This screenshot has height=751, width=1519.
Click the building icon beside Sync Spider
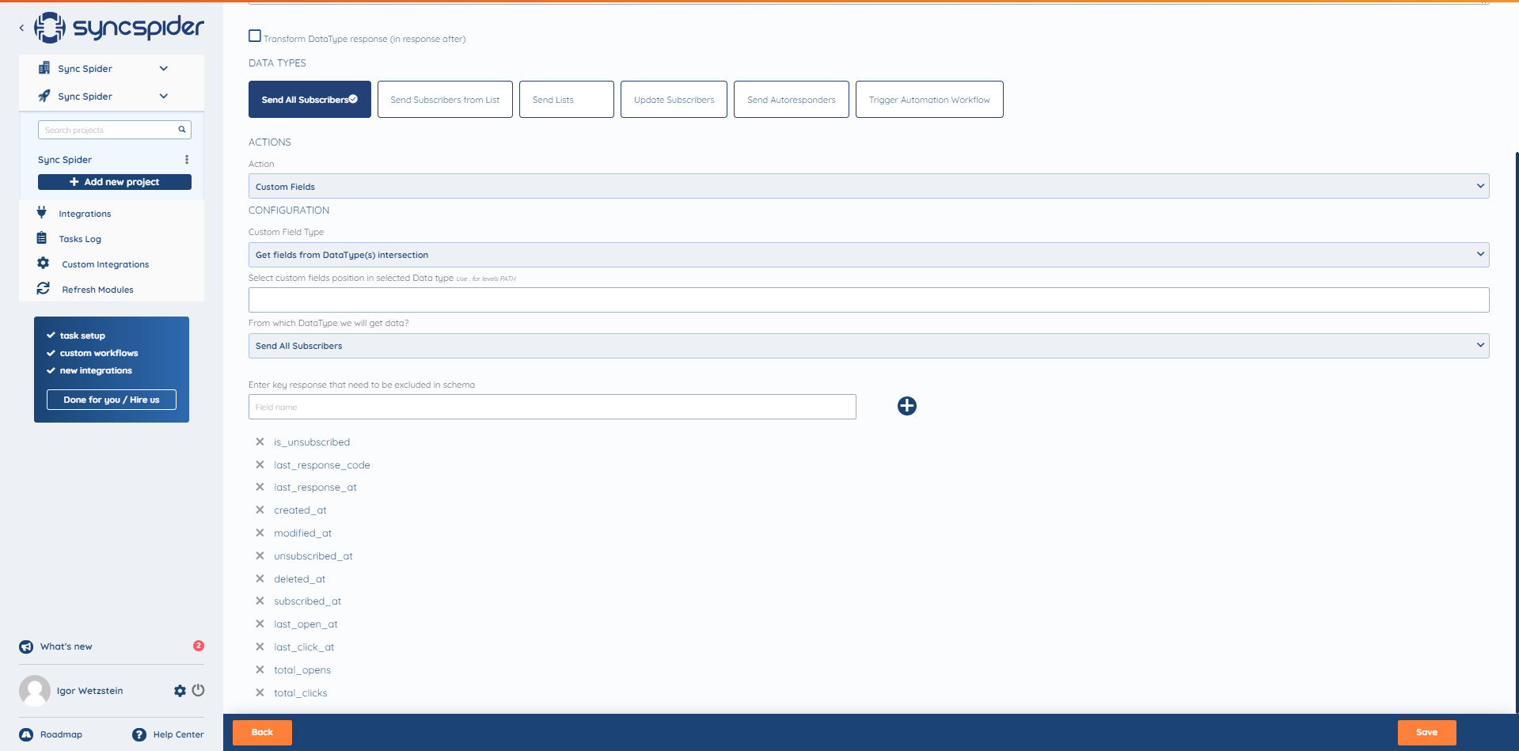[x=44, y=68]
